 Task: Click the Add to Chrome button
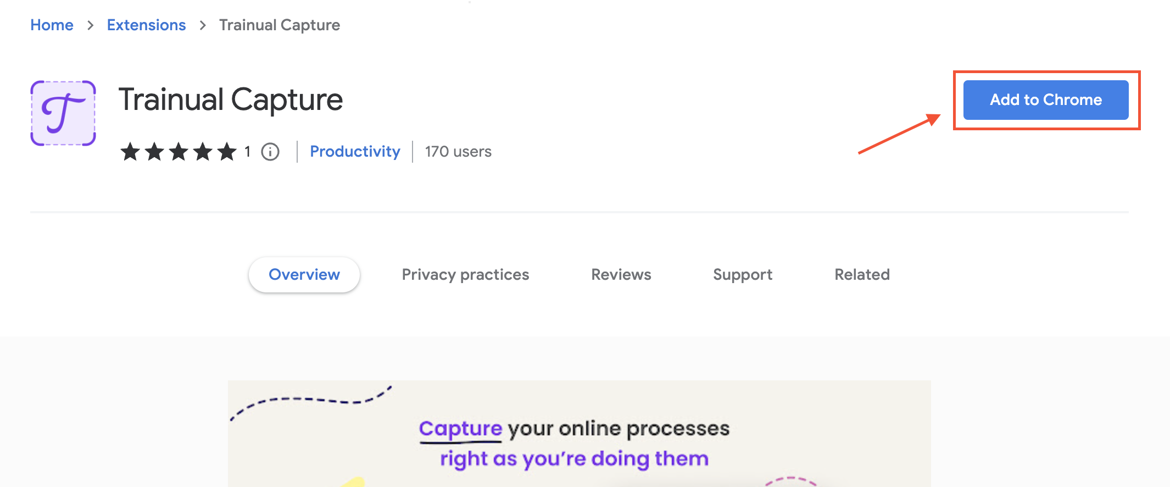coord(1045,99)
